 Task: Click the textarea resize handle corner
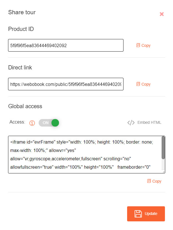[x=164, y=172]
